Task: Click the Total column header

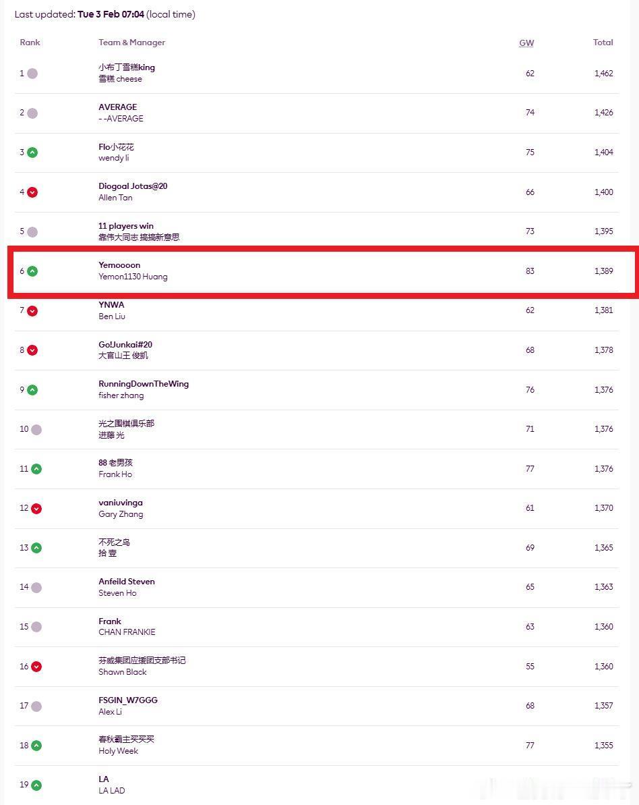Action: (603, 42)
